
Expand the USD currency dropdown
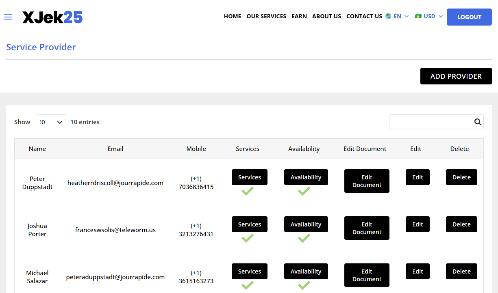coord(433,17)
